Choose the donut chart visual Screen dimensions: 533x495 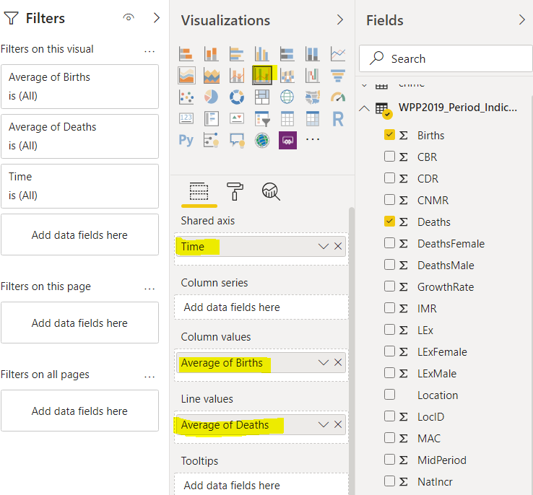[237, 97]
